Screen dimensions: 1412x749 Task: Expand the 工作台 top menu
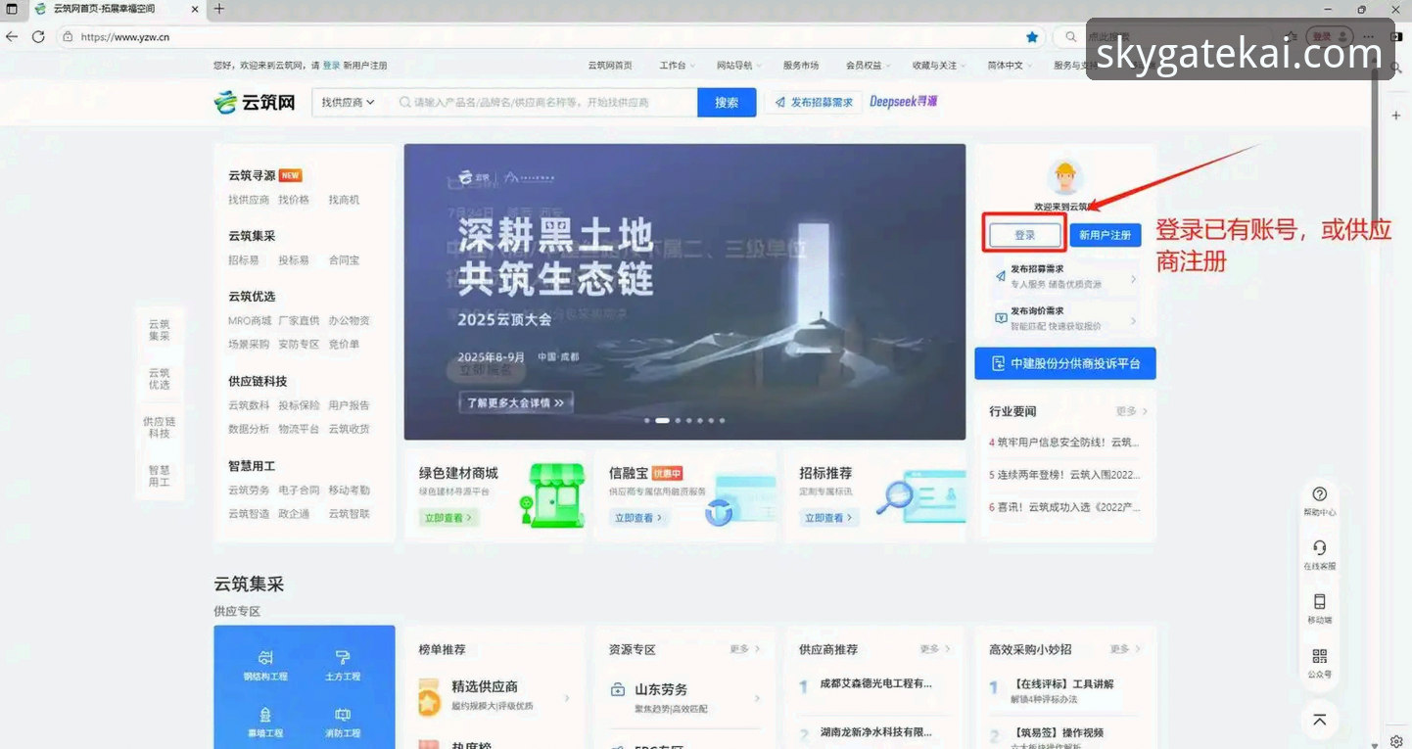[x=677, y=66]
